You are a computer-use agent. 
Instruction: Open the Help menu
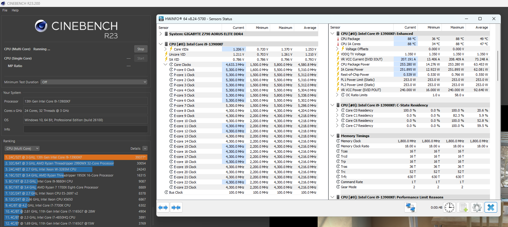pos(15,10)
